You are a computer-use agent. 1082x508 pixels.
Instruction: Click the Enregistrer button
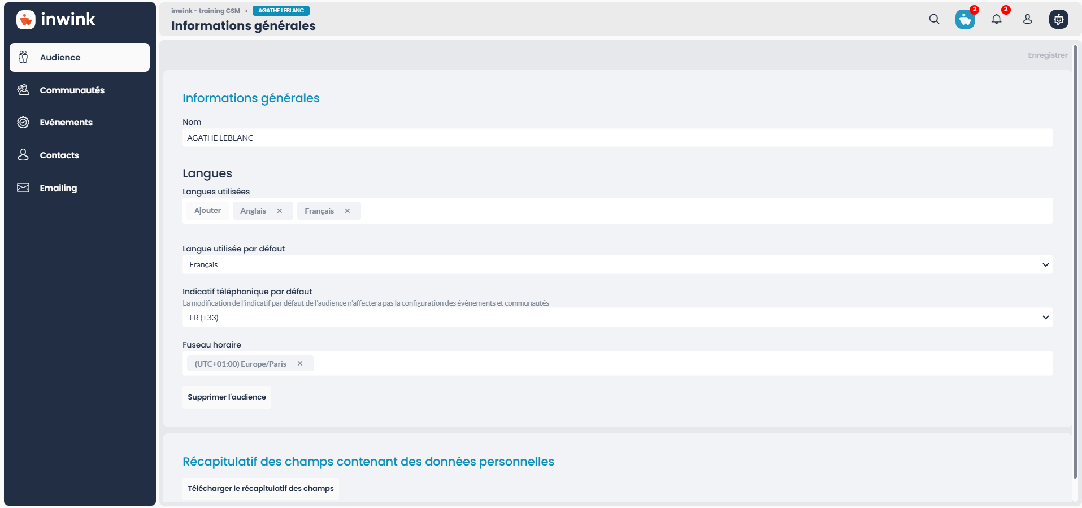[1048, 55]
